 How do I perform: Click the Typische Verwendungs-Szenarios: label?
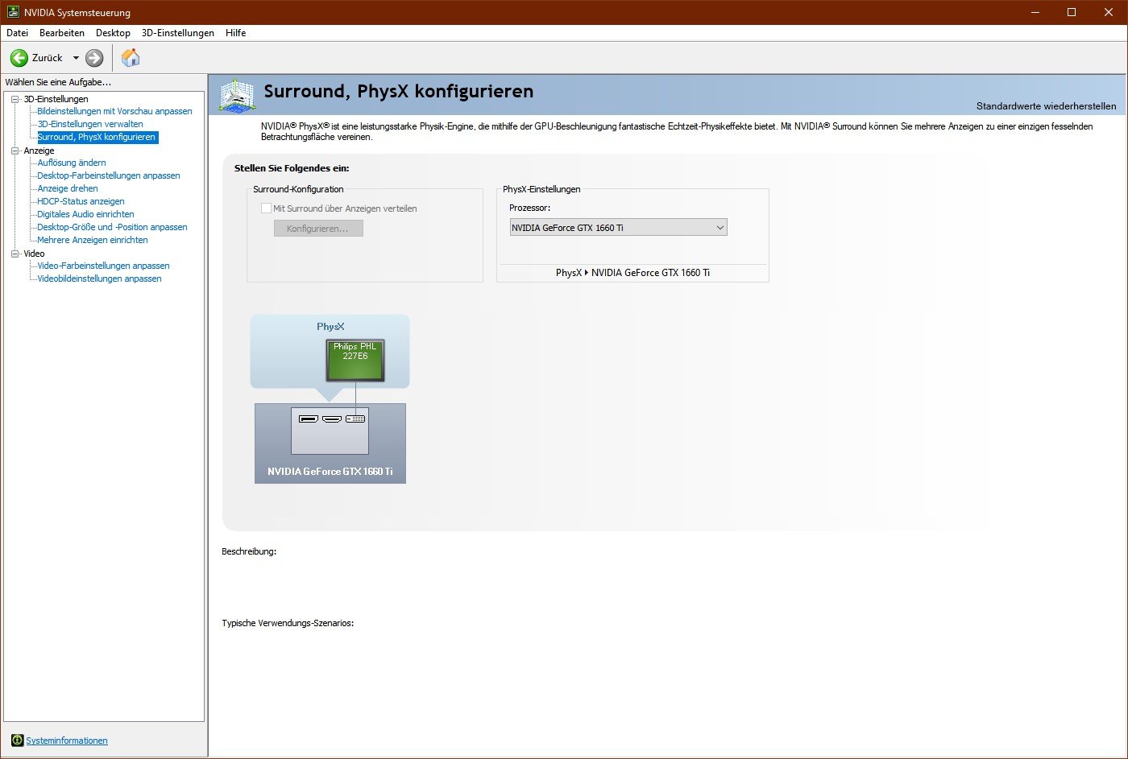coord(288,623)
